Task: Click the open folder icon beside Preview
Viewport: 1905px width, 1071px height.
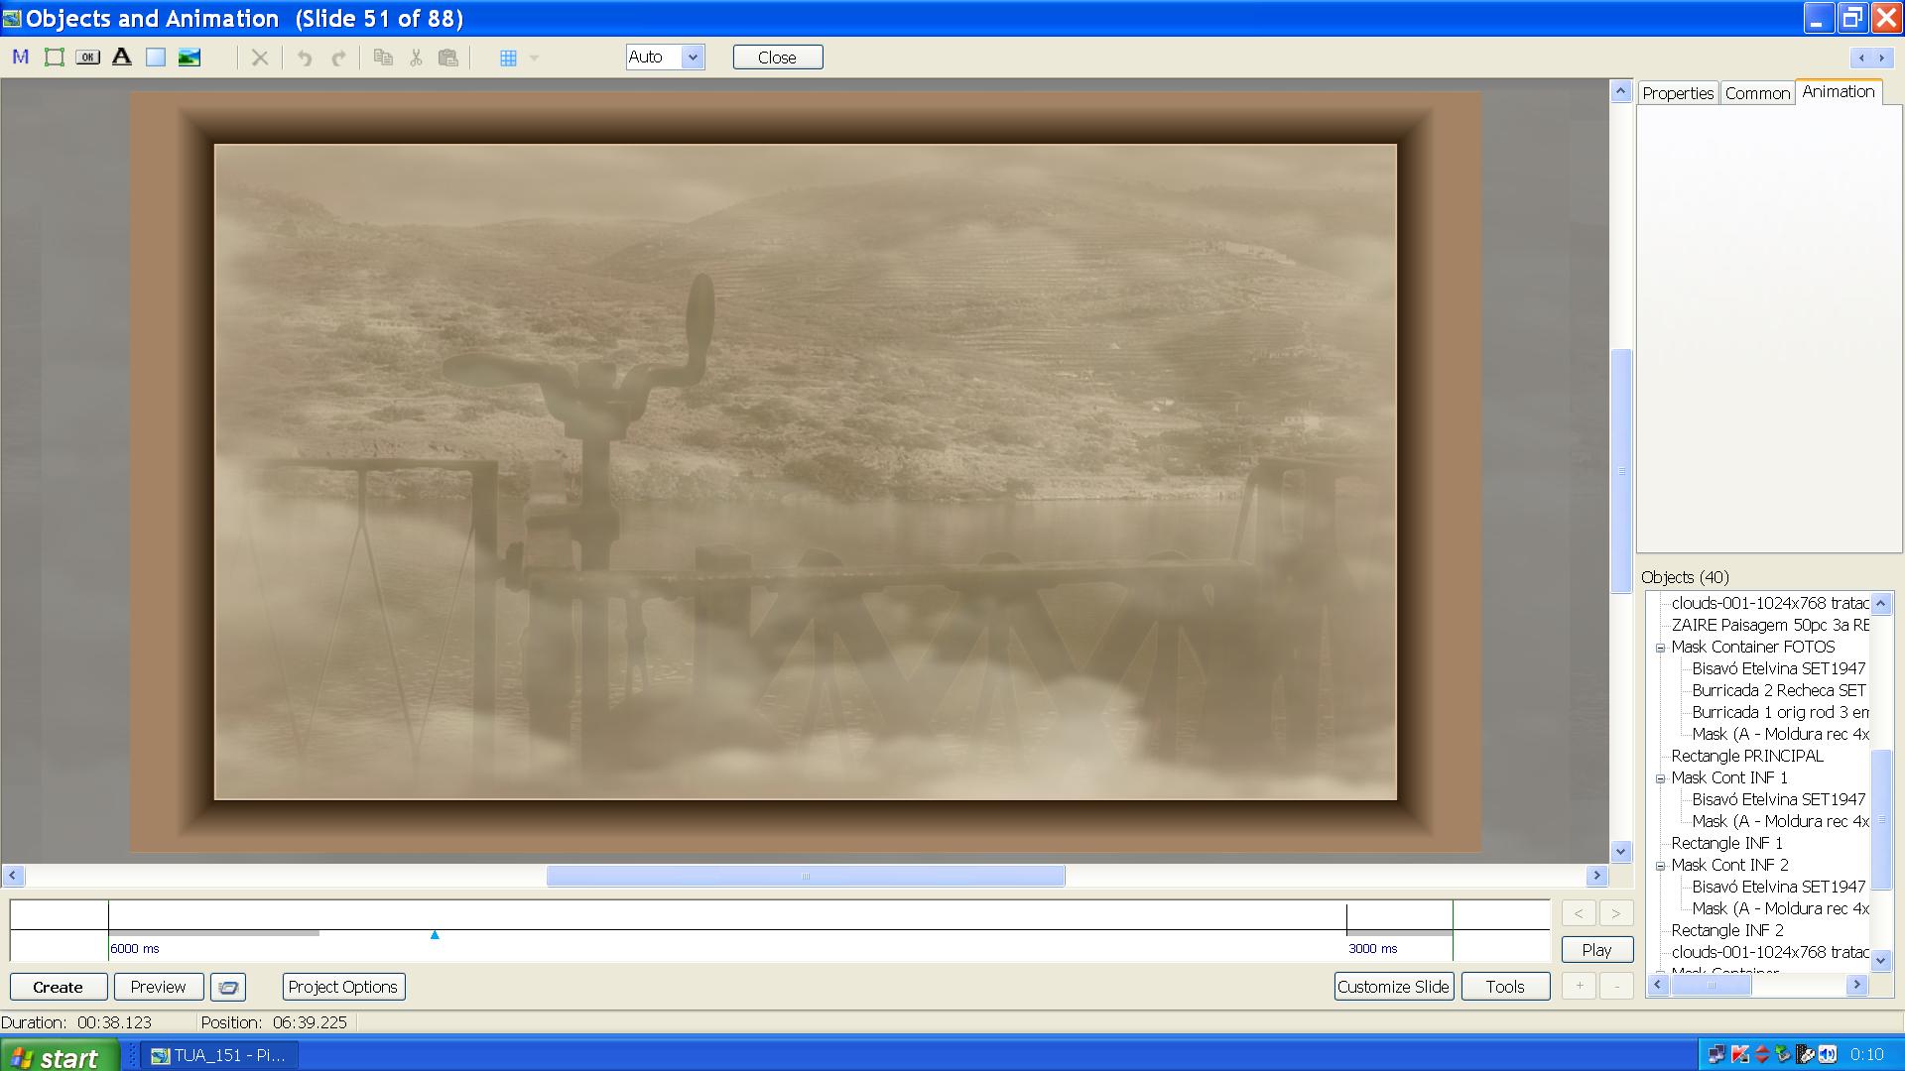Action: pos(228,987)
